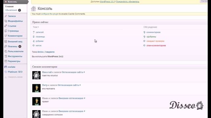Click Оптимизация сайта link in Николай's comment
211x118 pixels.
tap(72, 72)
